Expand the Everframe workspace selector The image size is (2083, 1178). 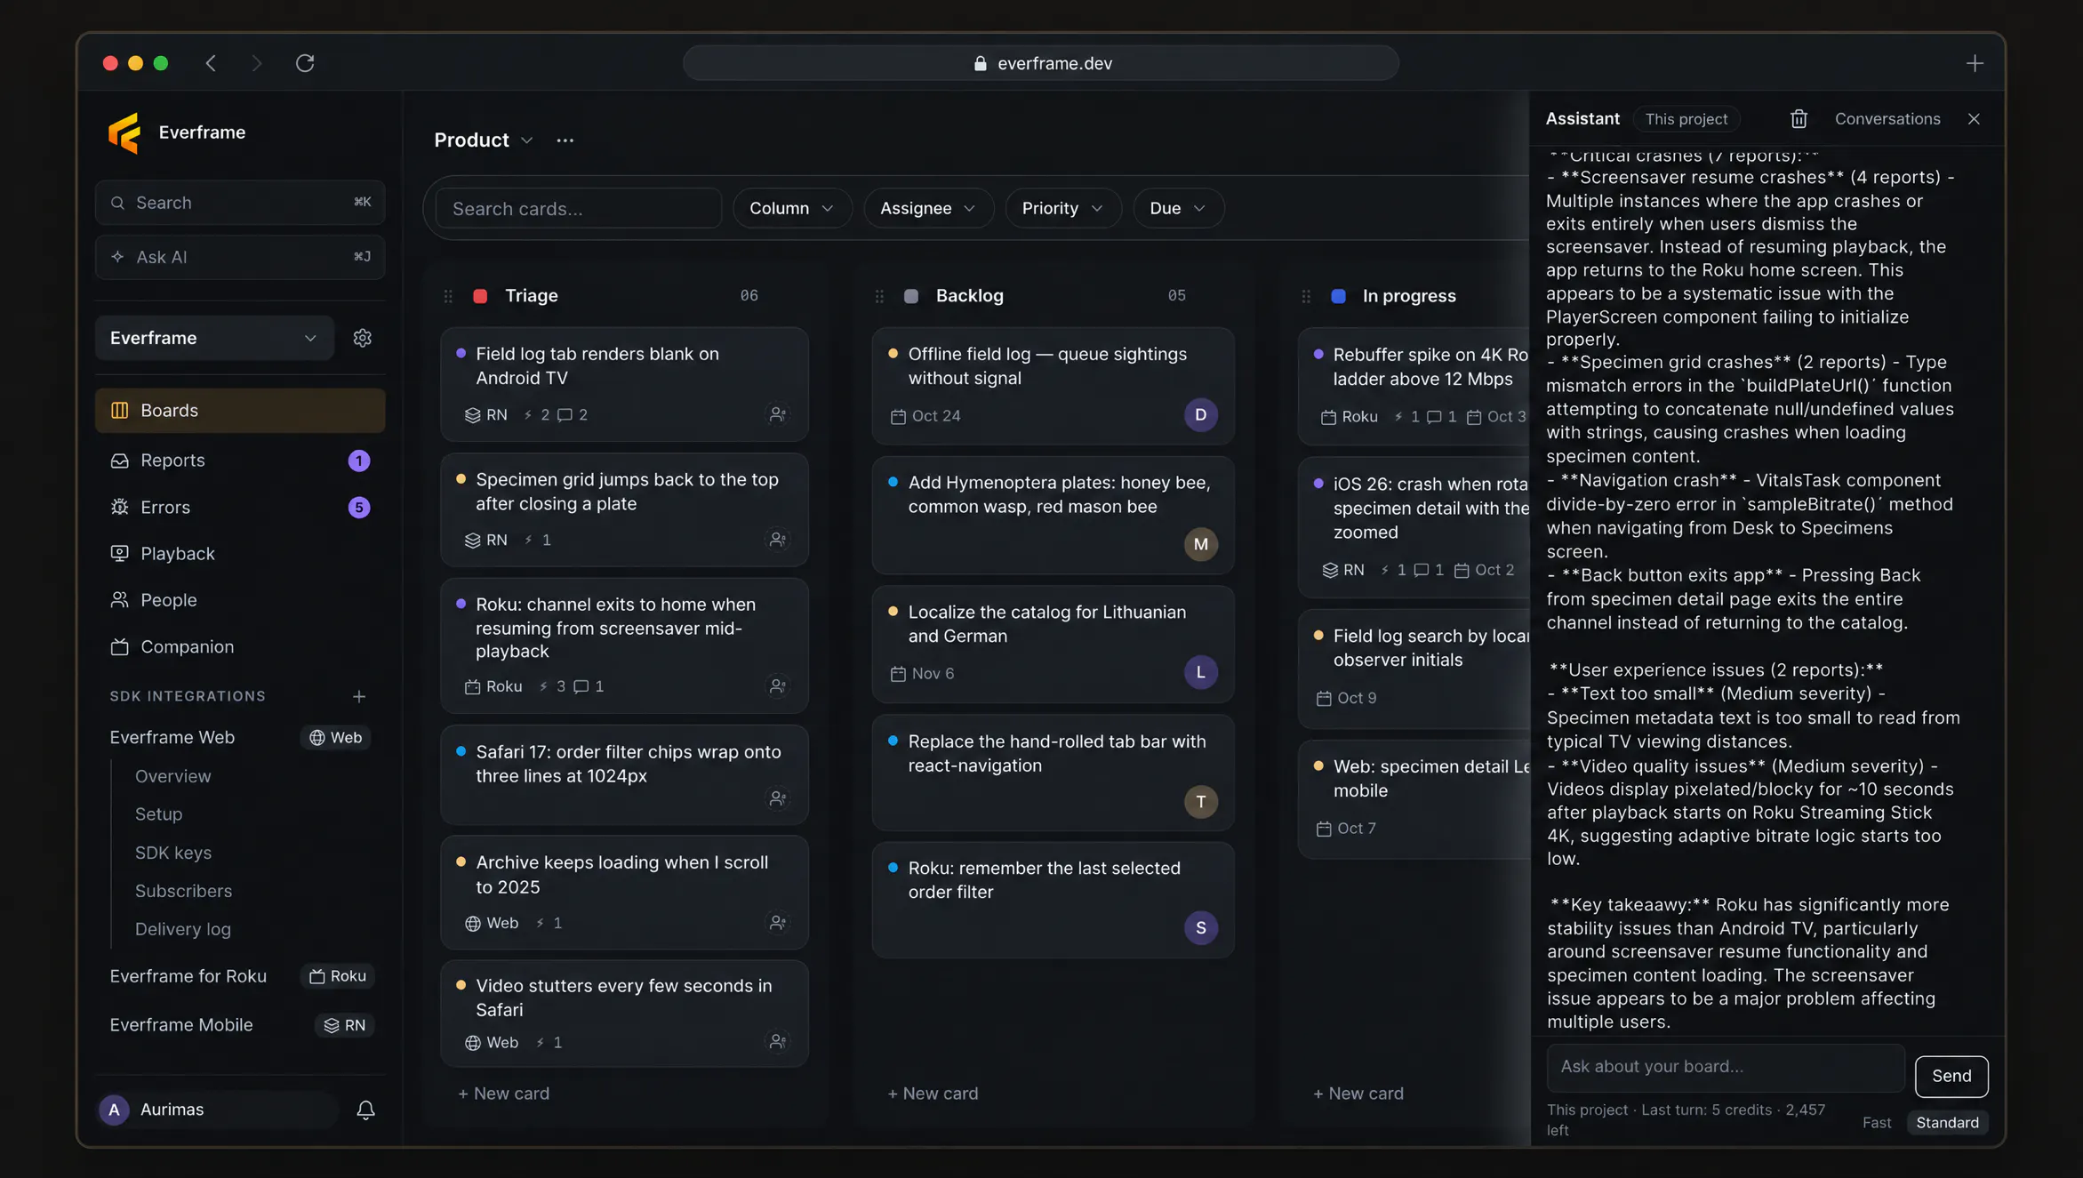coord(213,338)
